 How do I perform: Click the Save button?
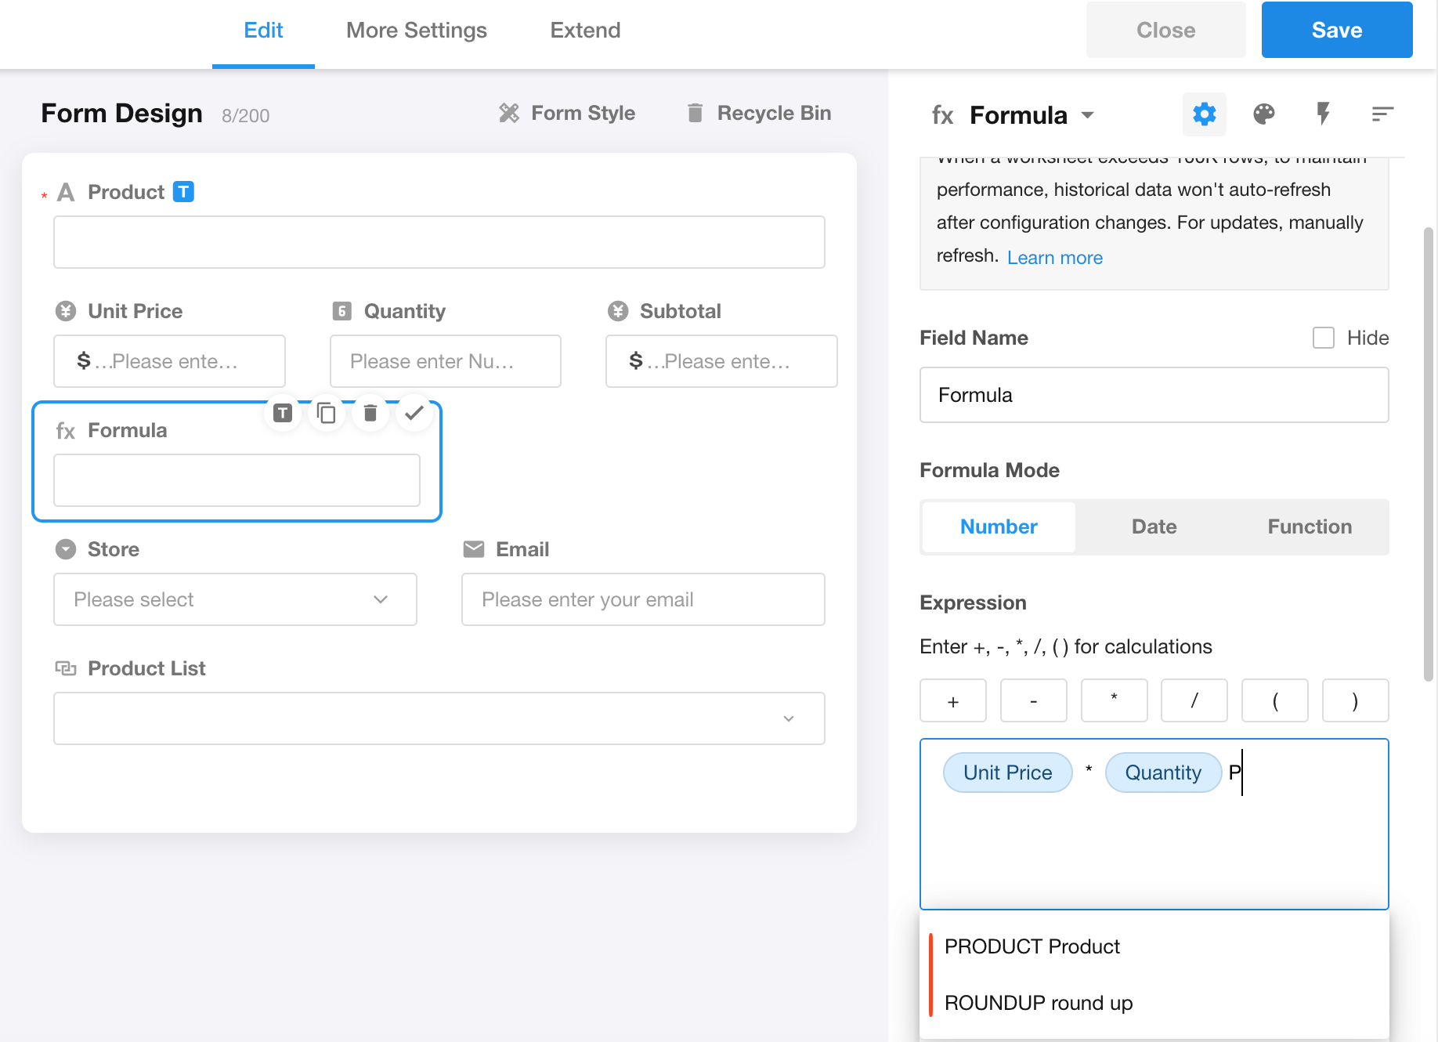[1336, 31]
